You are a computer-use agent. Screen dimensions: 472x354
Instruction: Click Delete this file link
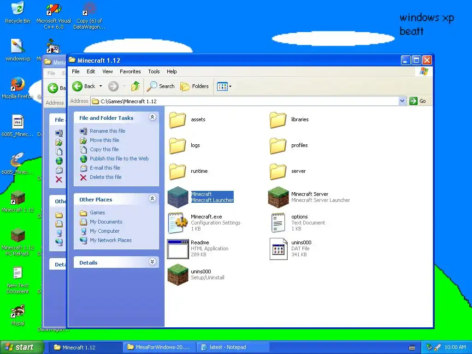click(x=106, y=177)
